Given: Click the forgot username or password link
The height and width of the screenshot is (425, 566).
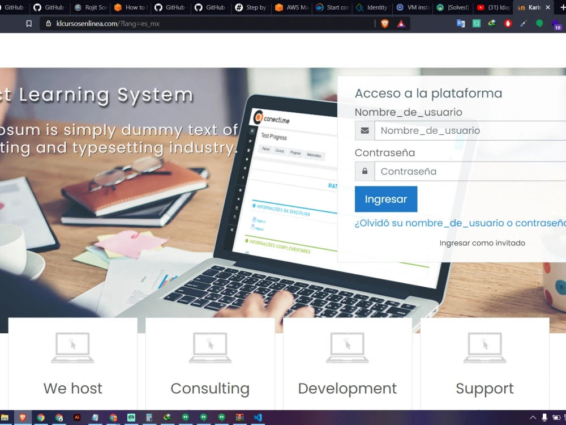Looking at the screenshot, I should pos(460,223).
